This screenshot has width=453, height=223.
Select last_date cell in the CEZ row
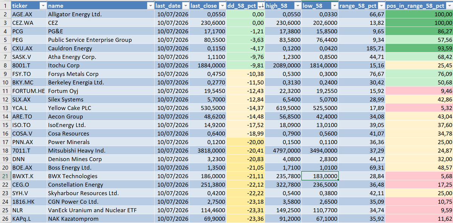click(x=172, y=23)
